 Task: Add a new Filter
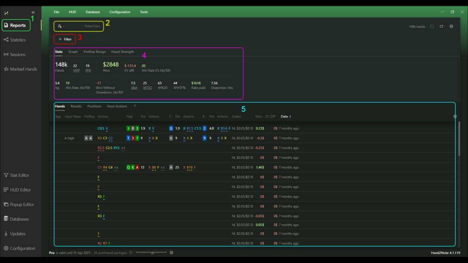coord(65,39)
